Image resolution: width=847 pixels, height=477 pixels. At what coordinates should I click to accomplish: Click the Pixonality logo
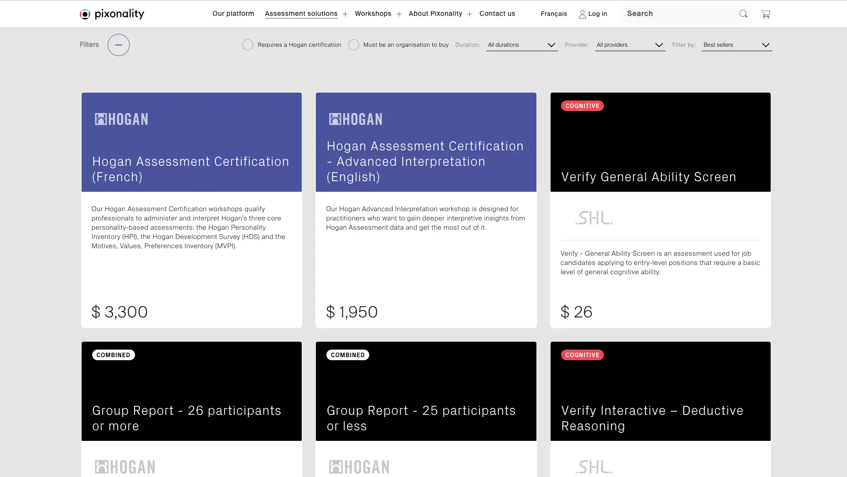pos(112,14)
